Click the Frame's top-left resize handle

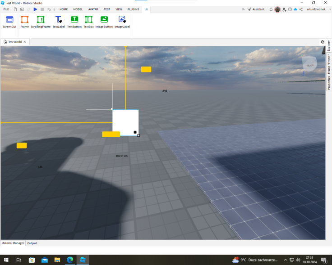coord(112,109)
